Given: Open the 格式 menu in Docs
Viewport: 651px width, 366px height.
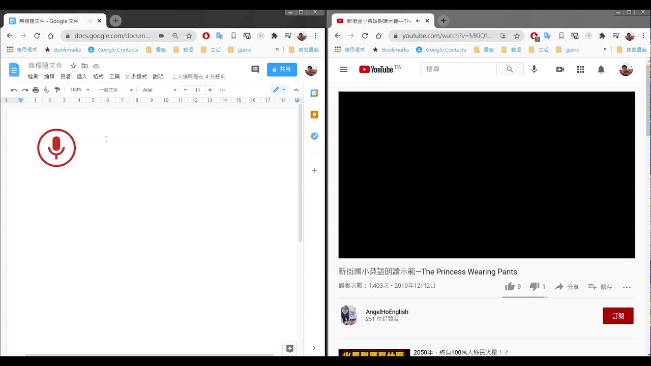Looking at the screenshot, I should [x=98, y=77].
